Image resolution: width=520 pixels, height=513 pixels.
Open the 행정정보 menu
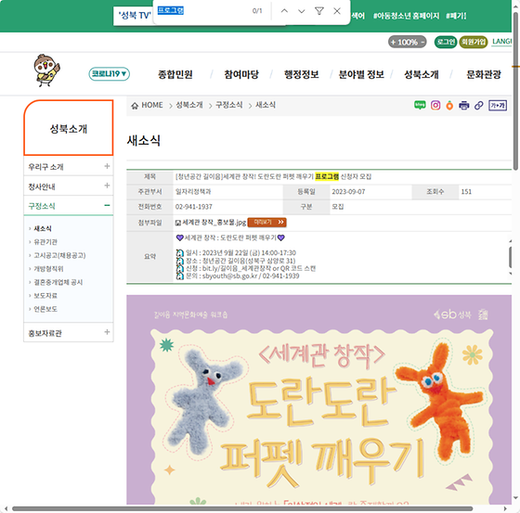[301, 74]
